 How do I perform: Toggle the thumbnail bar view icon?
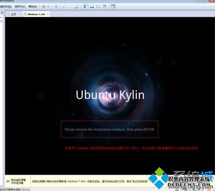(x=92, y=7)
